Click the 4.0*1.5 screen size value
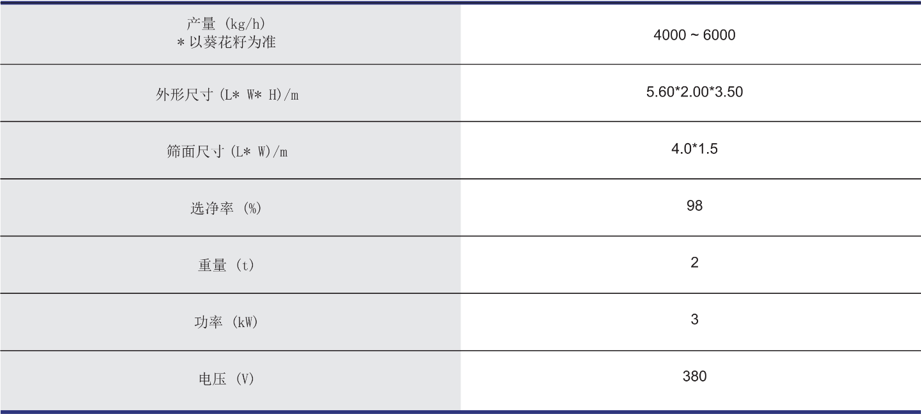Screen dimensions: 921x414 [694, 149]
